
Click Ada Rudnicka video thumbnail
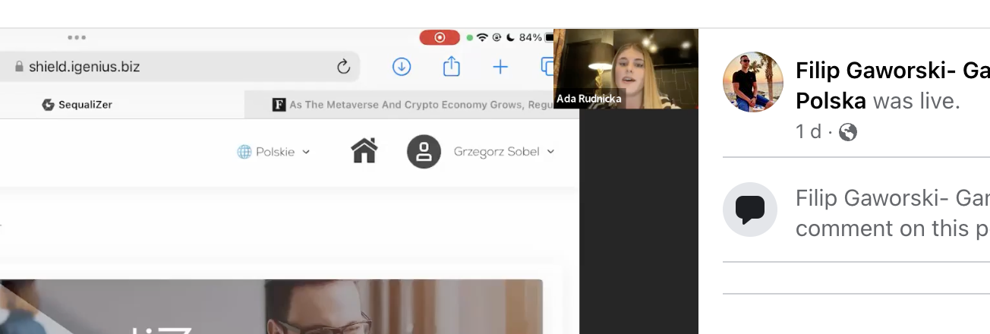click(x=626, y=68)
